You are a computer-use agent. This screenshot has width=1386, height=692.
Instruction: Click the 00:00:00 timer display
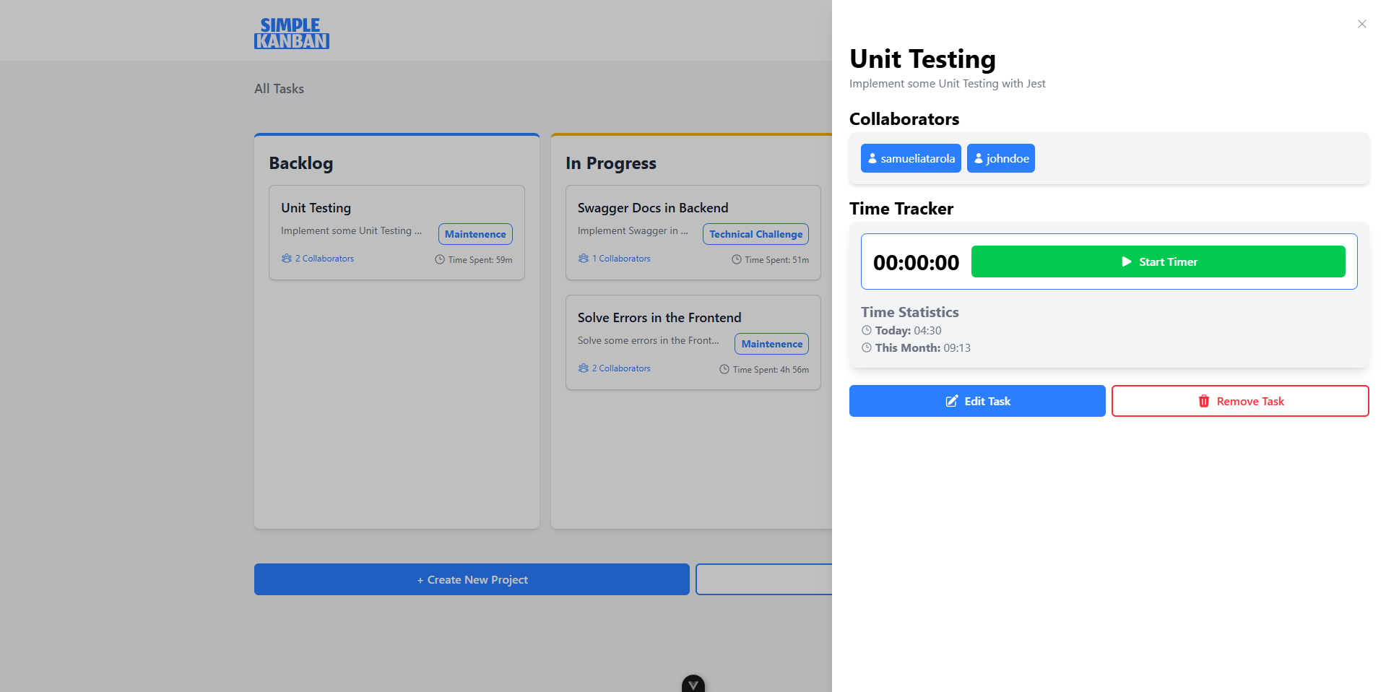pyautogui.click(x=916, y=262)
